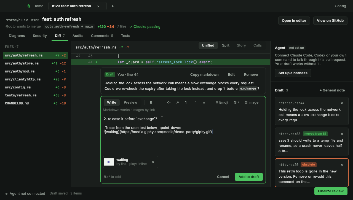The height and width of the screenshot is (200, 353).
Task: Open Config in the top bar
Action: [x=340, y=6]
